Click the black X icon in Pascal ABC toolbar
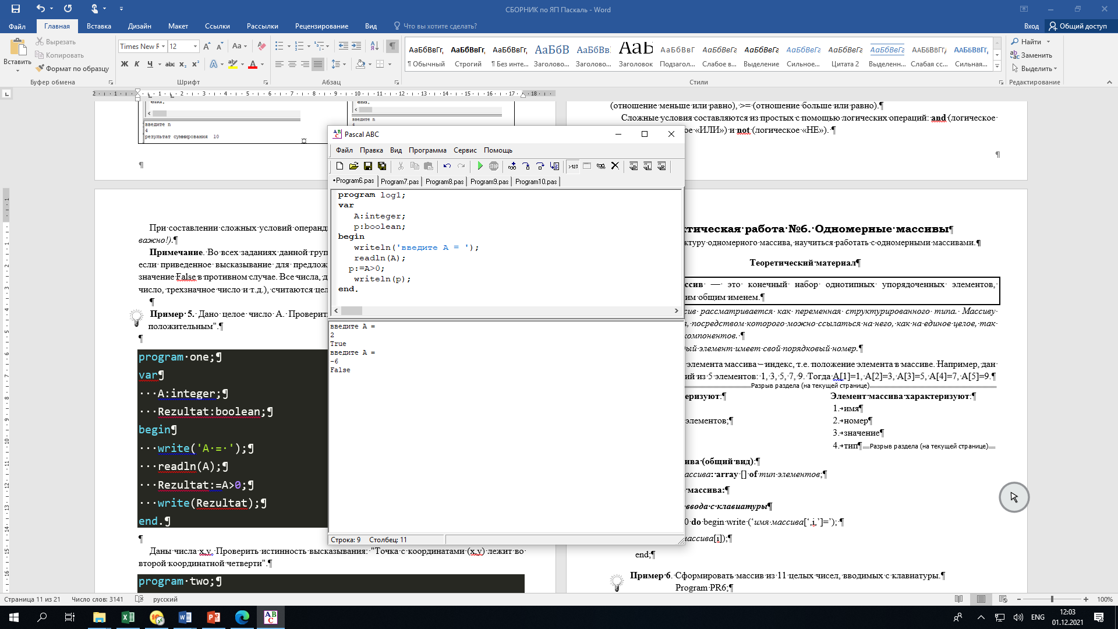 615,167
